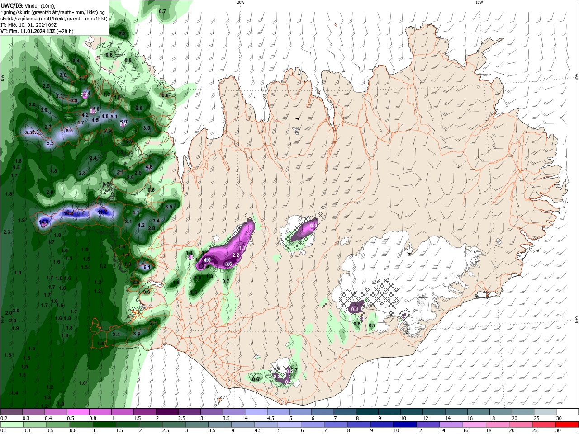
Task: Click the '2.7' precipitation value on the map
Action: [48, 127]
